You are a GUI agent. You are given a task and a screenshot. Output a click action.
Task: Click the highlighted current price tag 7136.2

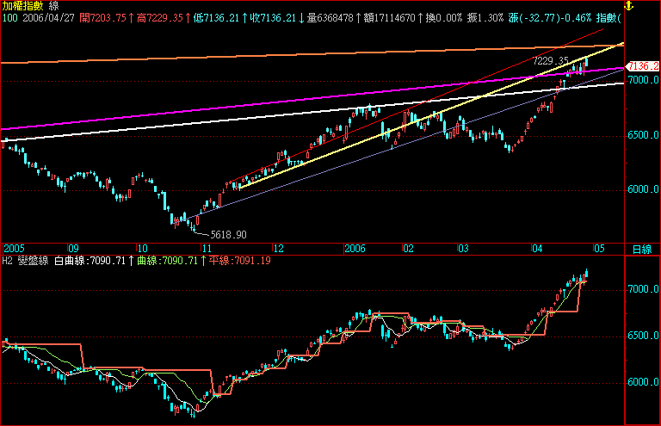point(643,66)
